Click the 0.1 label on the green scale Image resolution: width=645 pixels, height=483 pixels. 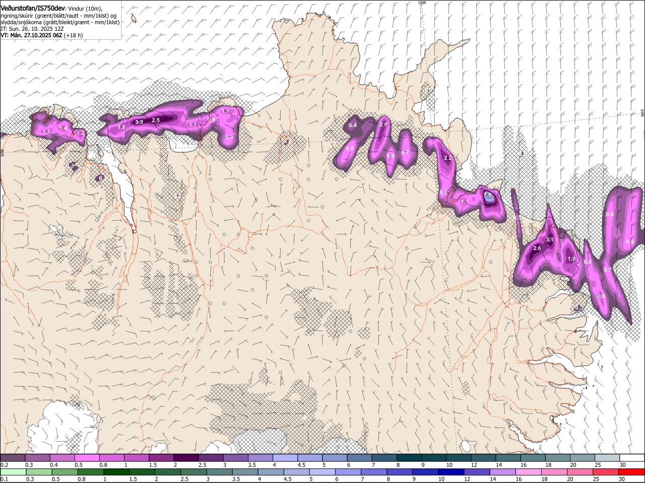click(4, 479)
